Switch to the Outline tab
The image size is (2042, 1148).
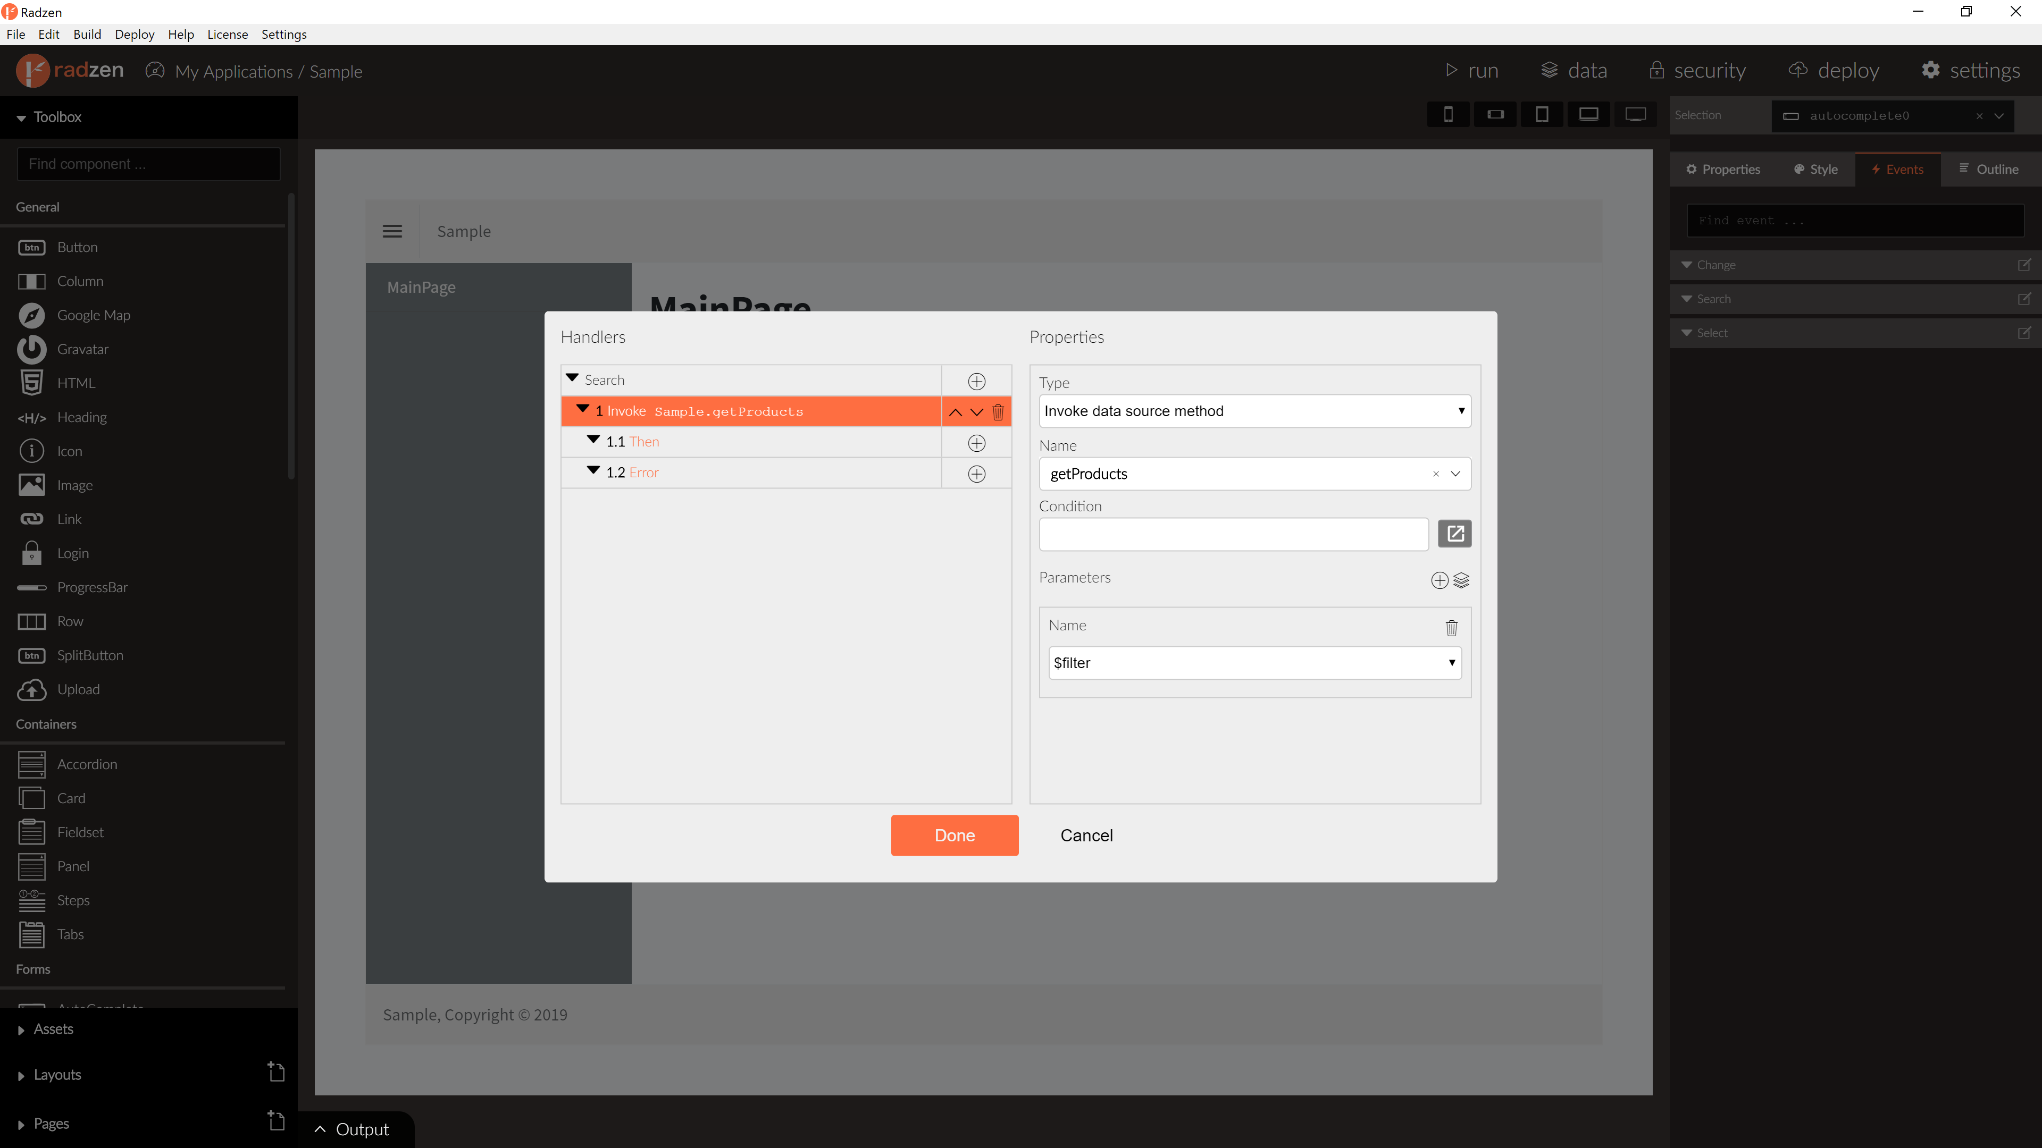(1989, 170)
